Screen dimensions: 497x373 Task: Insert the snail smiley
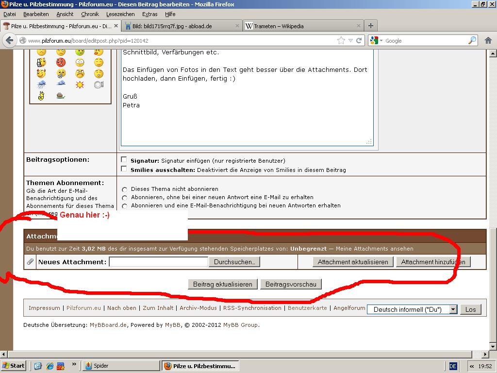[x=61, y=96]
